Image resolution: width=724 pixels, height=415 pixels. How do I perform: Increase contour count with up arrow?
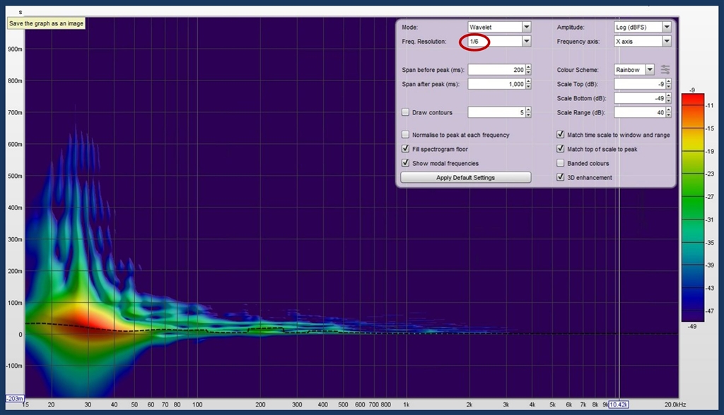click(x=528, y=109)
